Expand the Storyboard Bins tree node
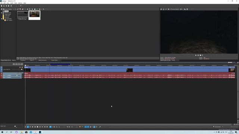 point(1,19)
